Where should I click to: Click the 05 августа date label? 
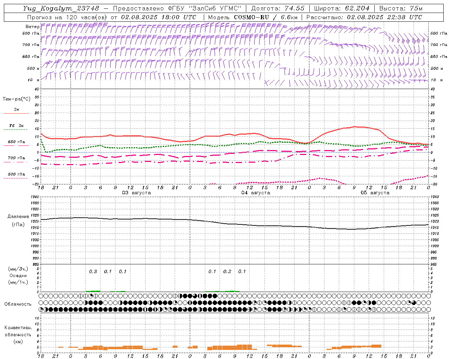point(375,193)
